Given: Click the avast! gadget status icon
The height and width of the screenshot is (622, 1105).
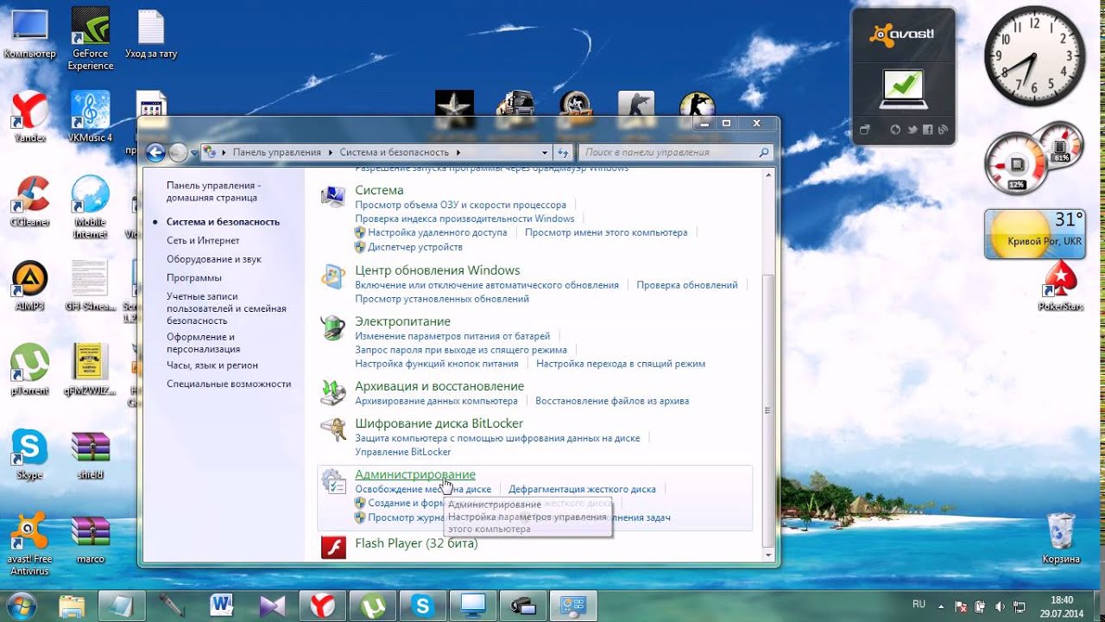Looking at the screenshot, I should tap(902, 89).
